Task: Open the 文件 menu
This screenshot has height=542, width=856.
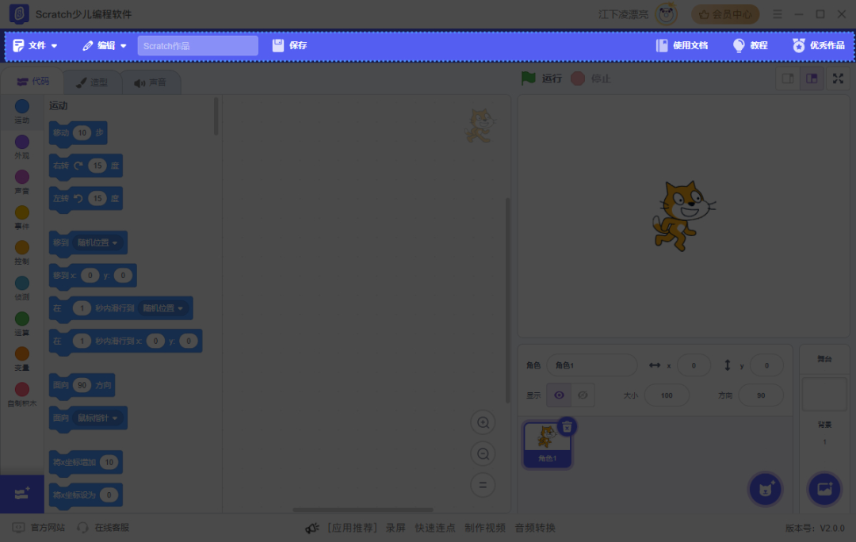Action: 35,46
